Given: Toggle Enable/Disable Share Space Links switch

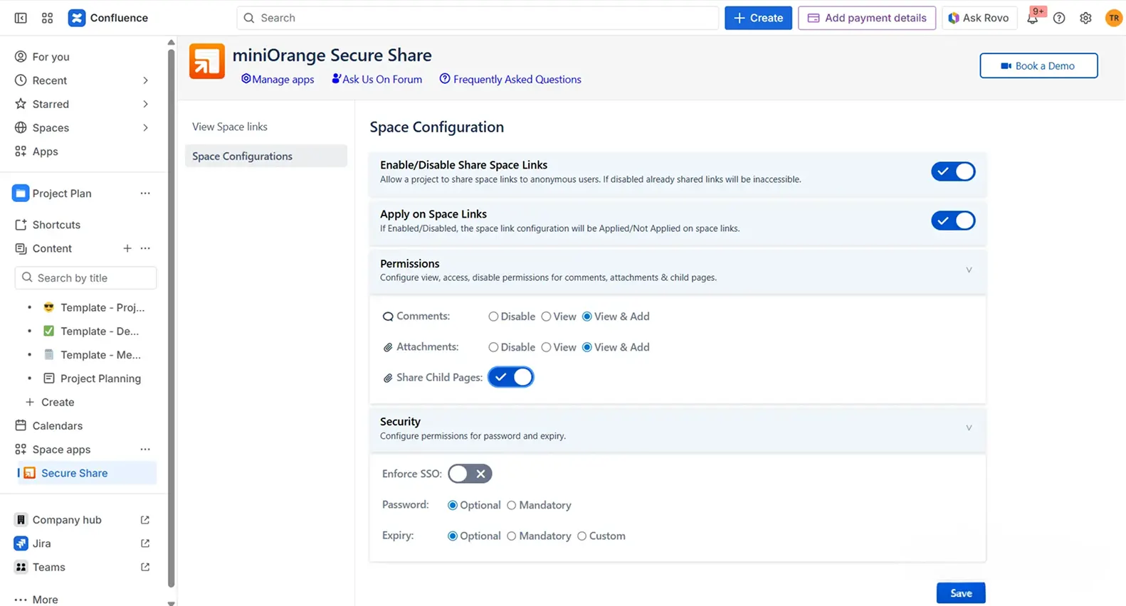Looking at the screenshot, I should (953, 171).
